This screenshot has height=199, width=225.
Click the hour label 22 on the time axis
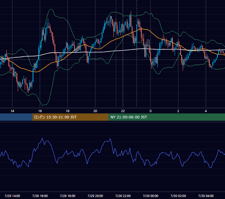123,111
